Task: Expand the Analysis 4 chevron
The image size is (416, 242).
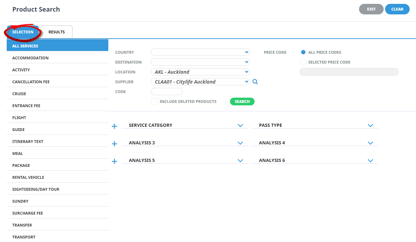Action: pyautogui.click(x=370, y=143)
